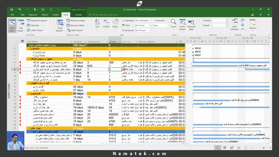Viewport: 279px width, 157px height.
Task: Collapse the ribbon with the arrow
Action: tap(269, 35)
